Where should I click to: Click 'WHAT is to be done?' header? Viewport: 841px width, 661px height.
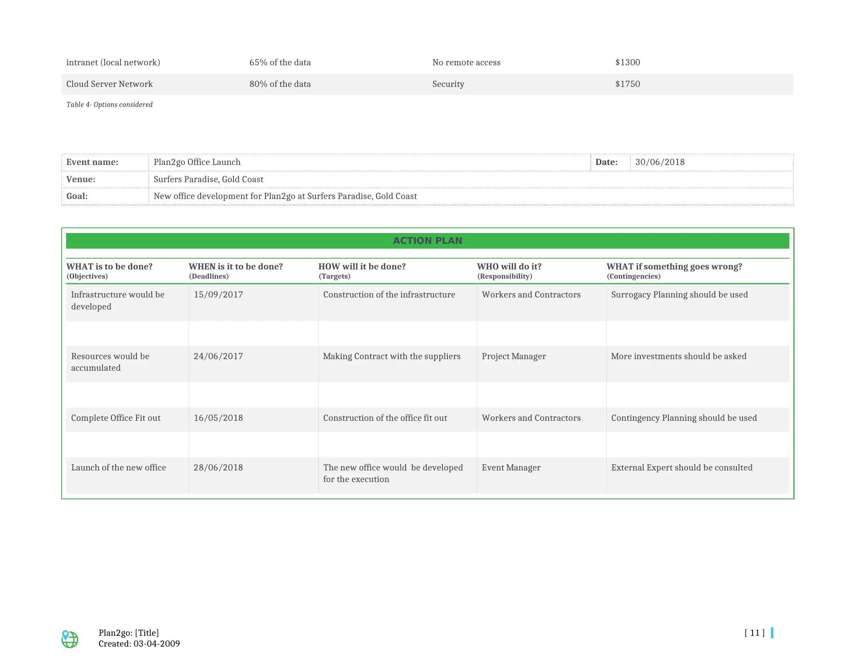[x=109, y=267]
